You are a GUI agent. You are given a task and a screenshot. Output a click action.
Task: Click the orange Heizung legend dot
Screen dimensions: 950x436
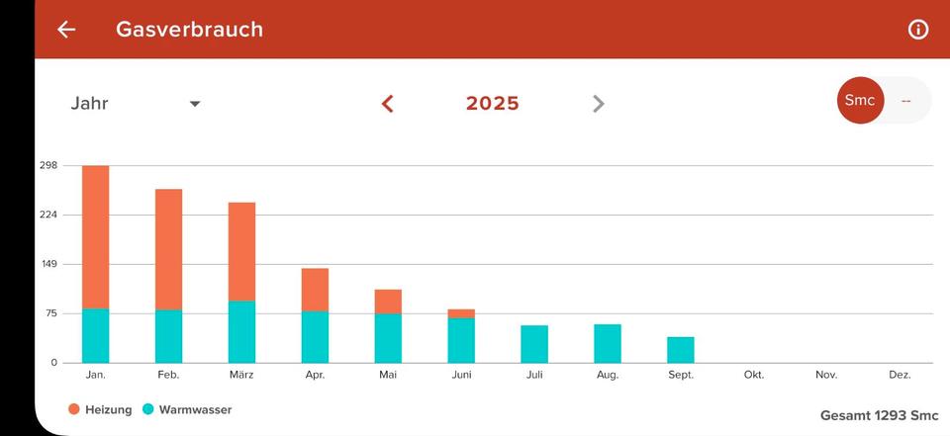point(74,409)
